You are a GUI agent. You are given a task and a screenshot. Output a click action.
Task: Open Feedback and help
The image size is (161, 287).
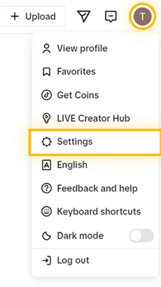tap(95, 189)
